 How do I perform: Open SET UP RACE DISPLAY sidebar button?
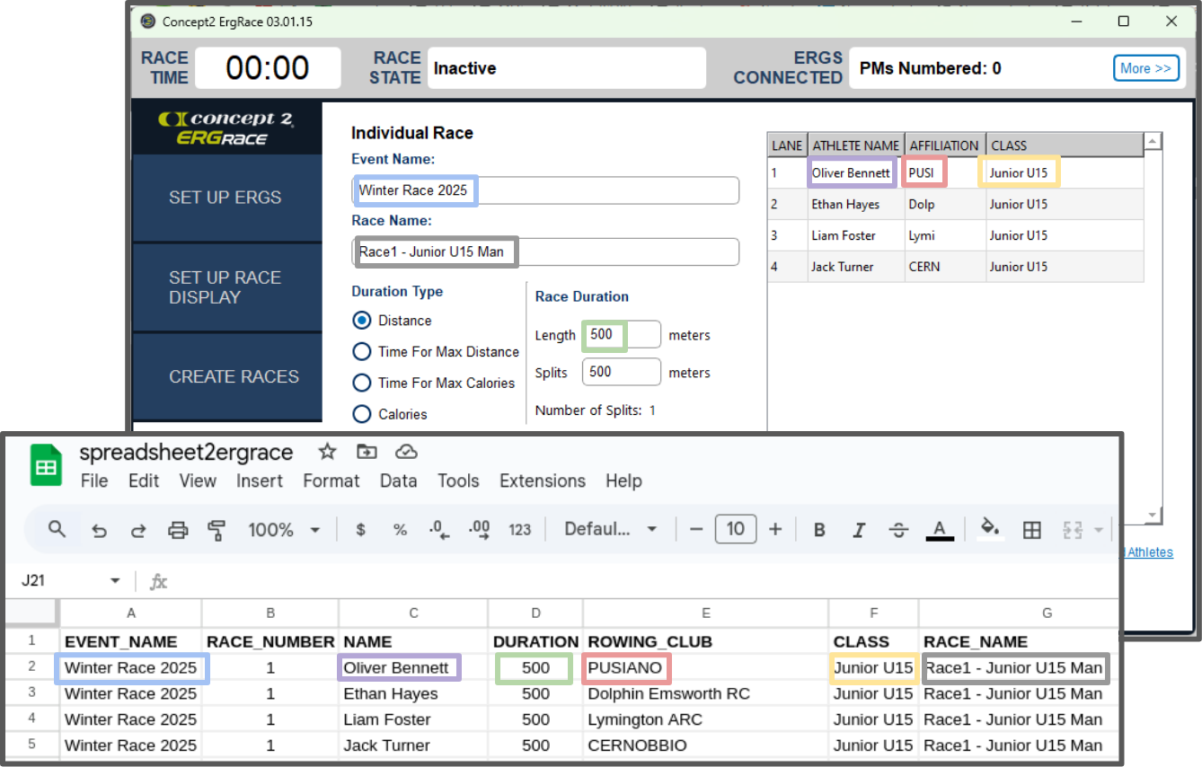(x=227, y=287)
